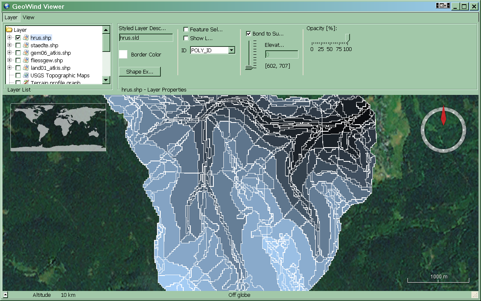Click the red compass north arrow
Viewport: 481px width, 301px height.
pyautogui.click(x=443, y=116)
